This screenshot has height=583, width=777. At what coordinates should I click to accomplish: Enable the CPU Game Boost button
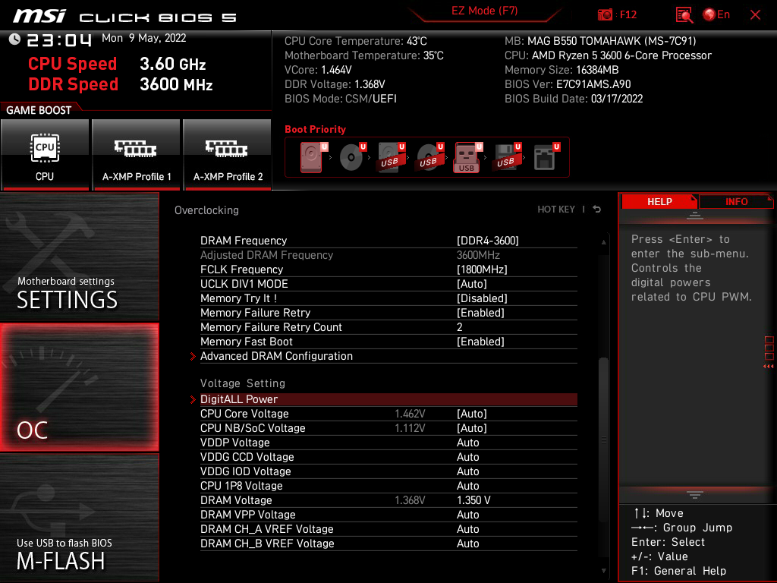45,154
